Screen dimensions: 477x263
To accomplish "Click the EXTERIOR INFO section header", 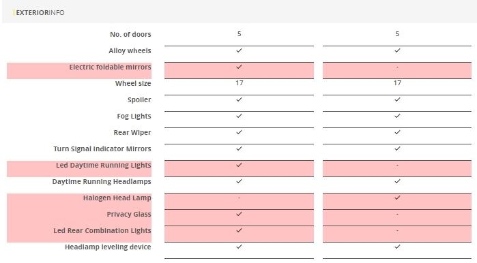I will coord(40,13).
